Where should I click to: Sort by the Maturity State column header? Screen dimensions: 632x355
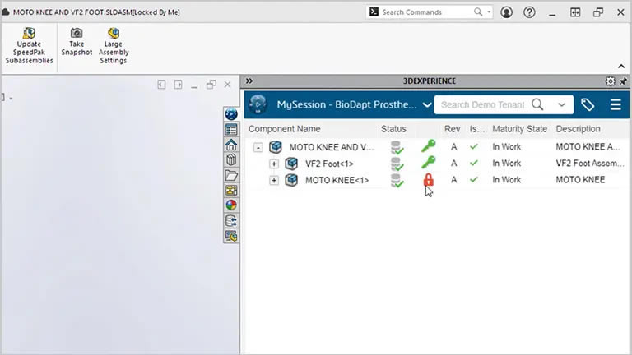coord(519,129)
